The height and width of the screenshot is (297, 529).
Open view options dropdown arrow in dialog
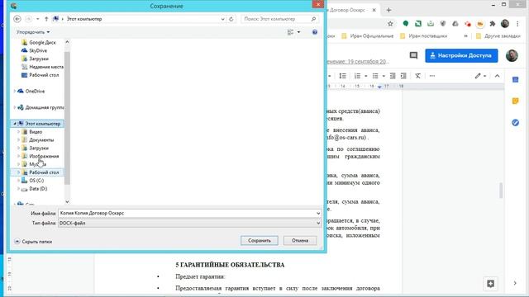point(298,32)
